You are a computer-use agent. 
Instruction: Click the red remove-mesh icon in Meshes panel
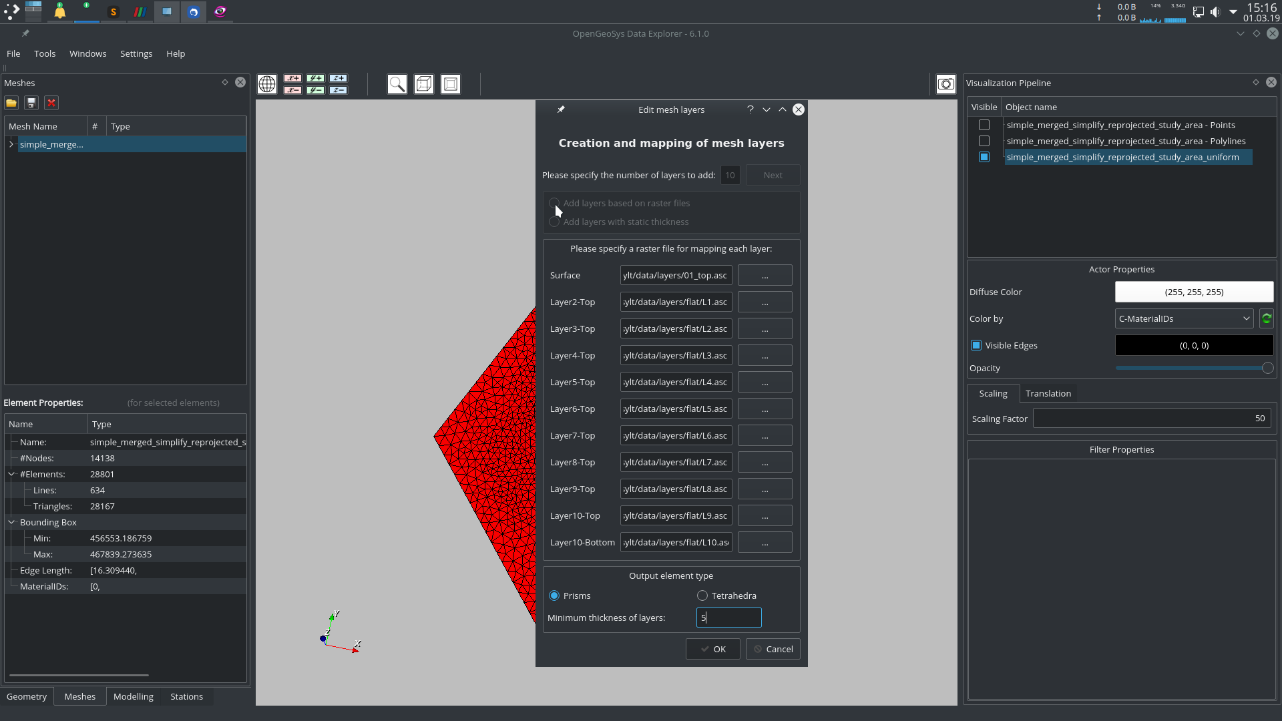pos(51,103)
